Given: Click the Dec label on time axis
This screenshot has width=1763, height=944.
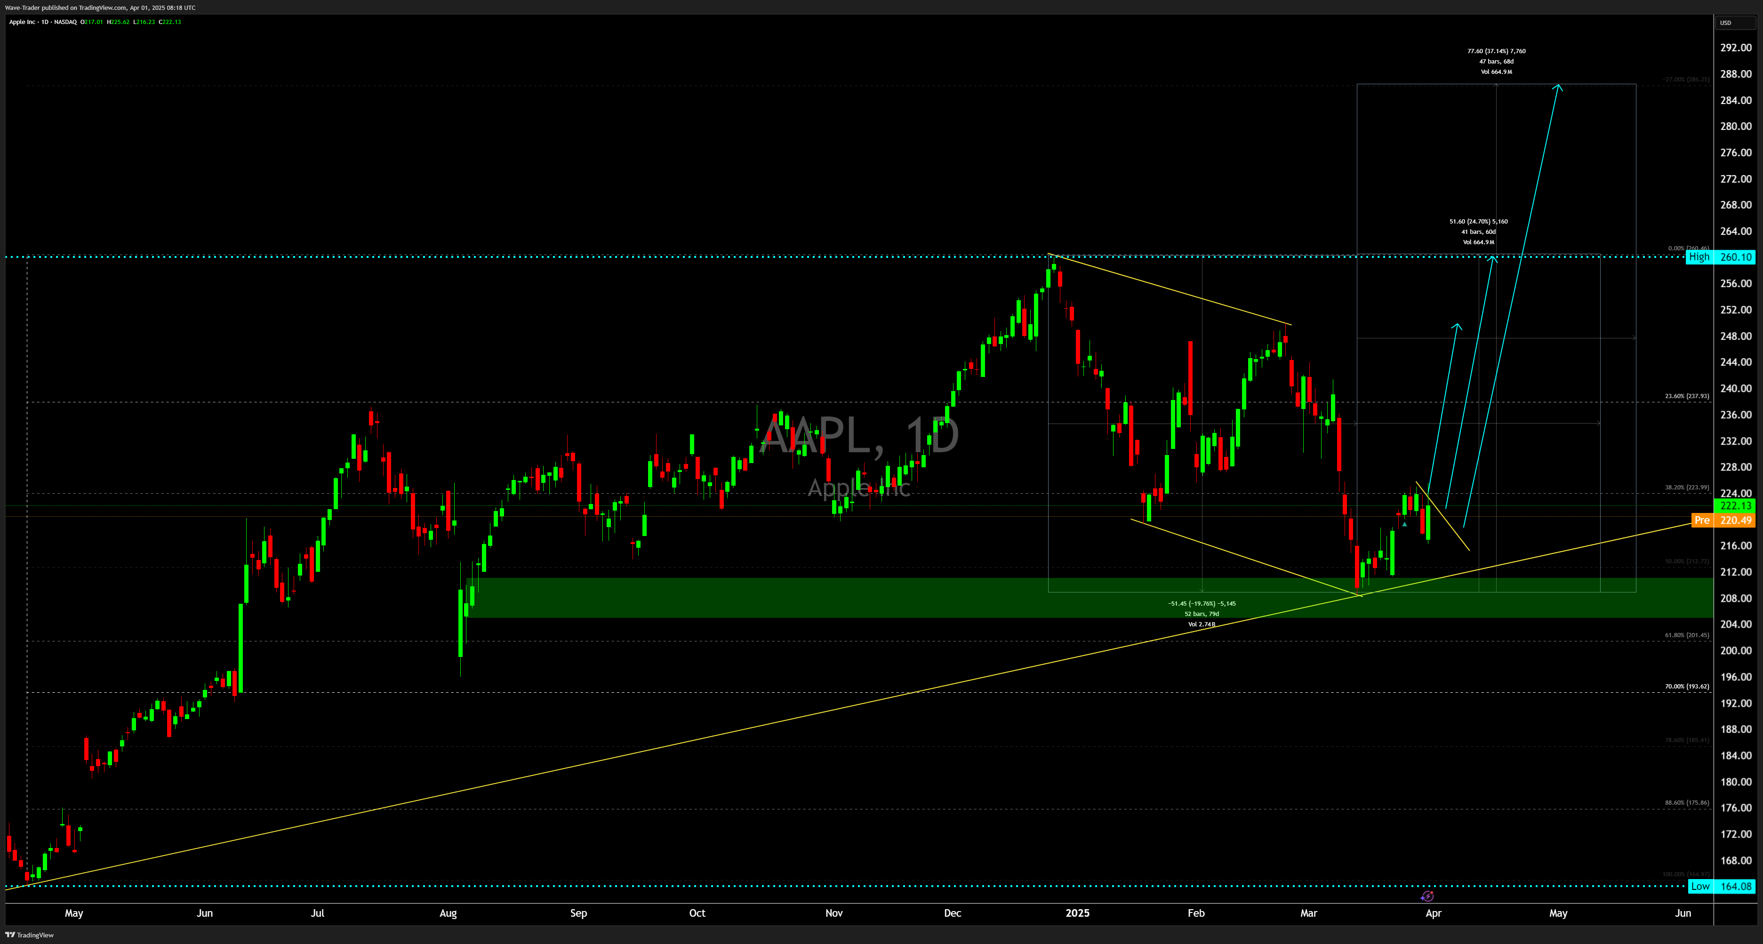Looking at the screenshot, I should (952, 912).
